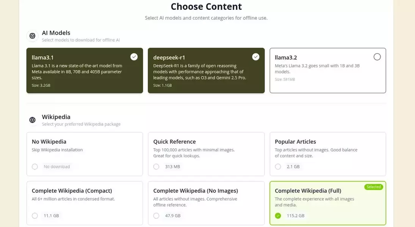This screenshot has height=227, width=415.
Task: Choose the Quick Reference package heading
Action: tap(174, 141)
